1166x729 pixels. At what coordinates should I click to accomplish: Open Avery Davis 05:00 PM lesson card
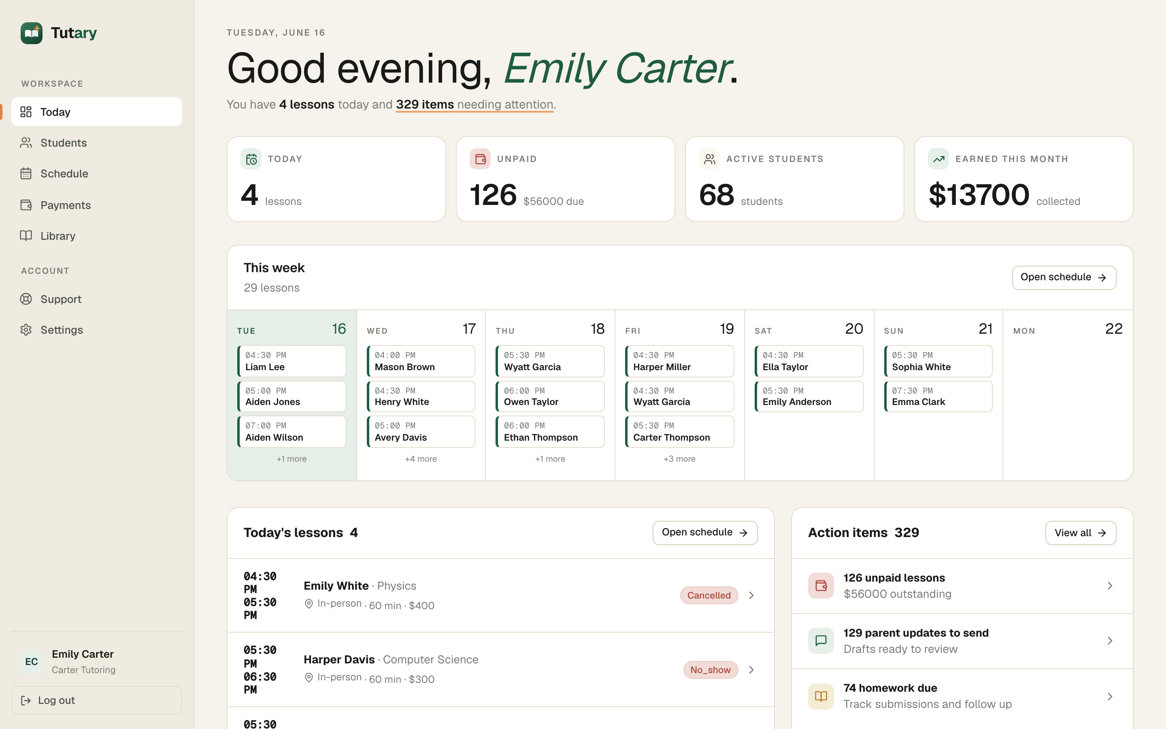click(x=421, y=431)
